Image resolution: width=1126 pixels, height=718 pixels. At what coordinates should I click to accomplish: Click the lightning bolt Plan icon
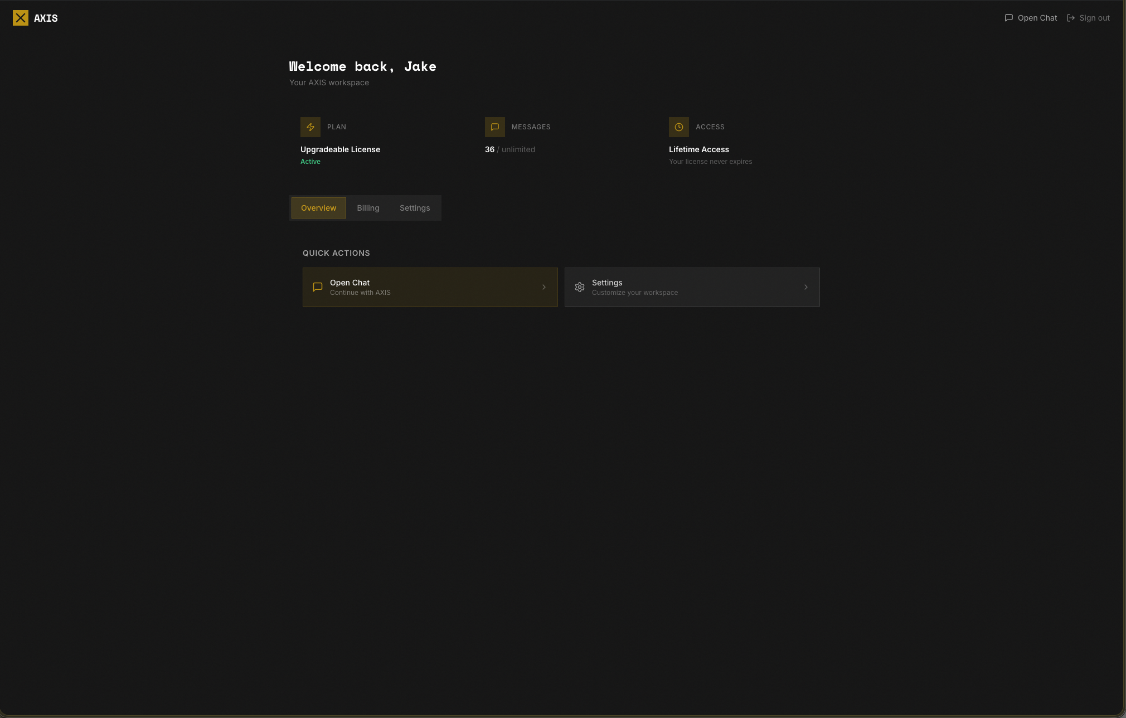(310, 127)
